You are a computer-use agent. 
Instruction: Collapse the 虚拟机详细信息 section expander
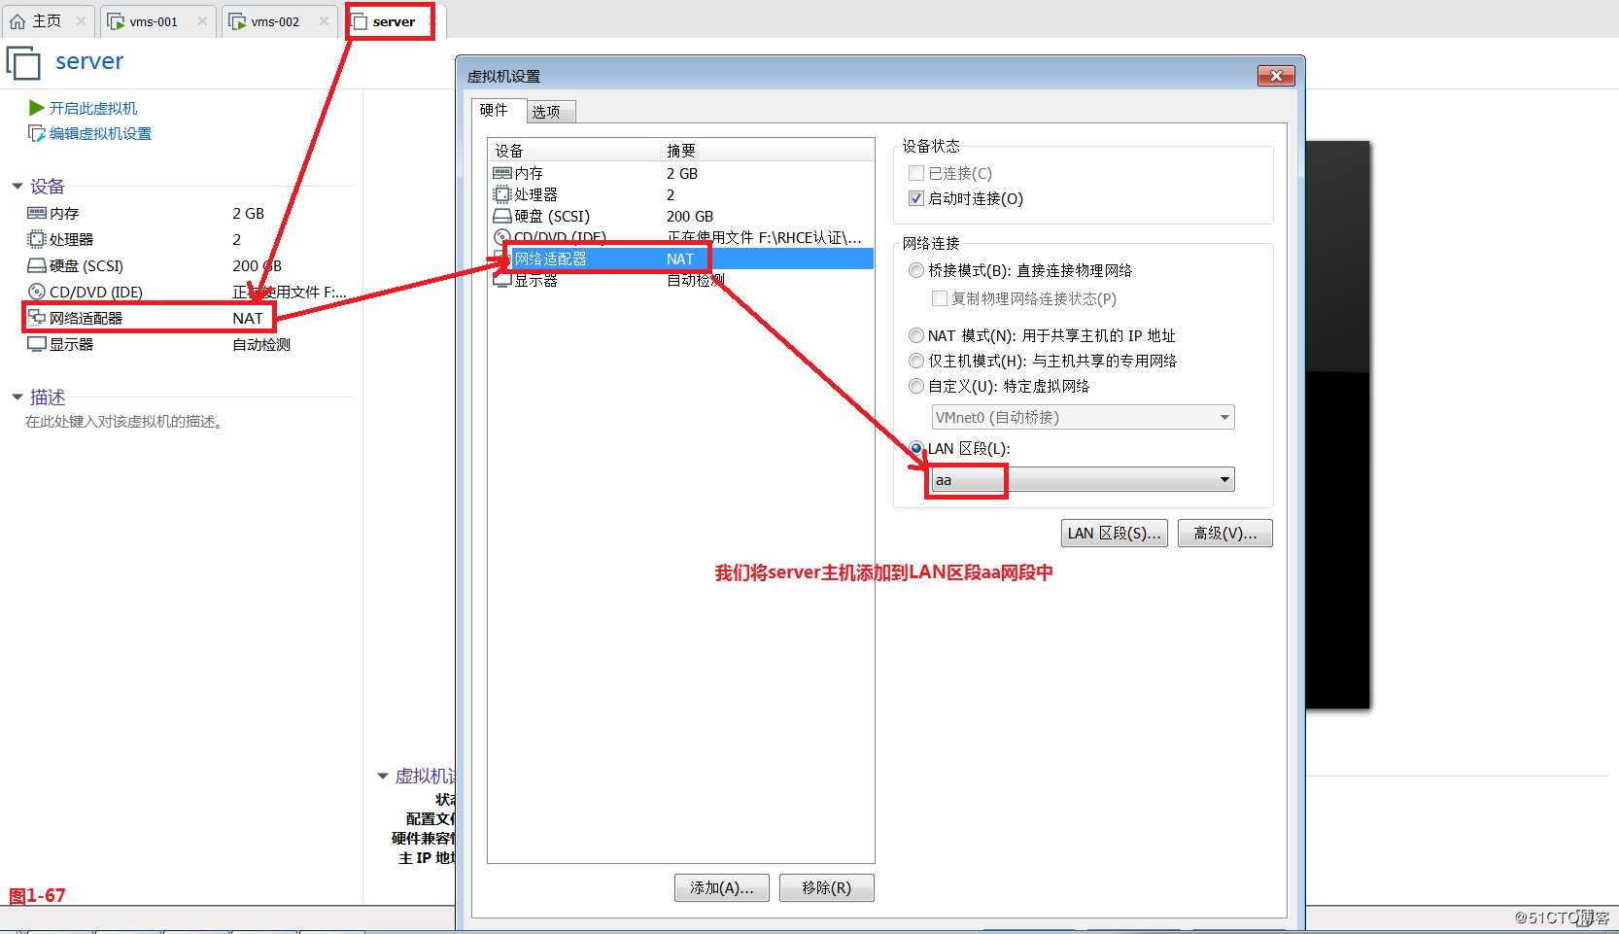tap(382, 776)
